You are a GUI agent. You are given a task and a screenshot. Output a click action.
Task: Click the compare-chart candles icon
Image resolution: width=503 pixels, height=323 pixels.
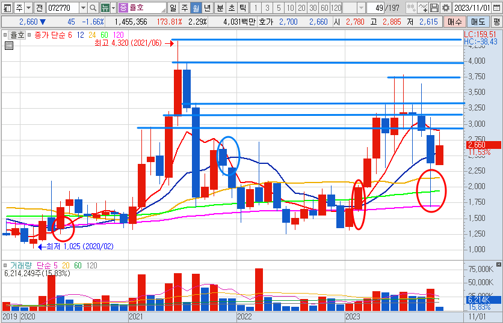[411, 8]
